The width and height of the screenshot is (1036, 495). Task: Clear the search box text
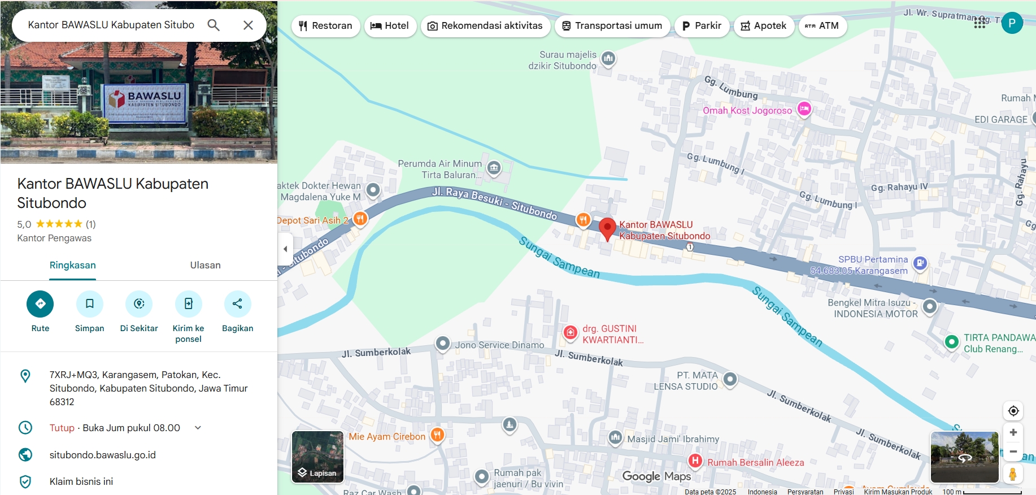click(248, 25)
